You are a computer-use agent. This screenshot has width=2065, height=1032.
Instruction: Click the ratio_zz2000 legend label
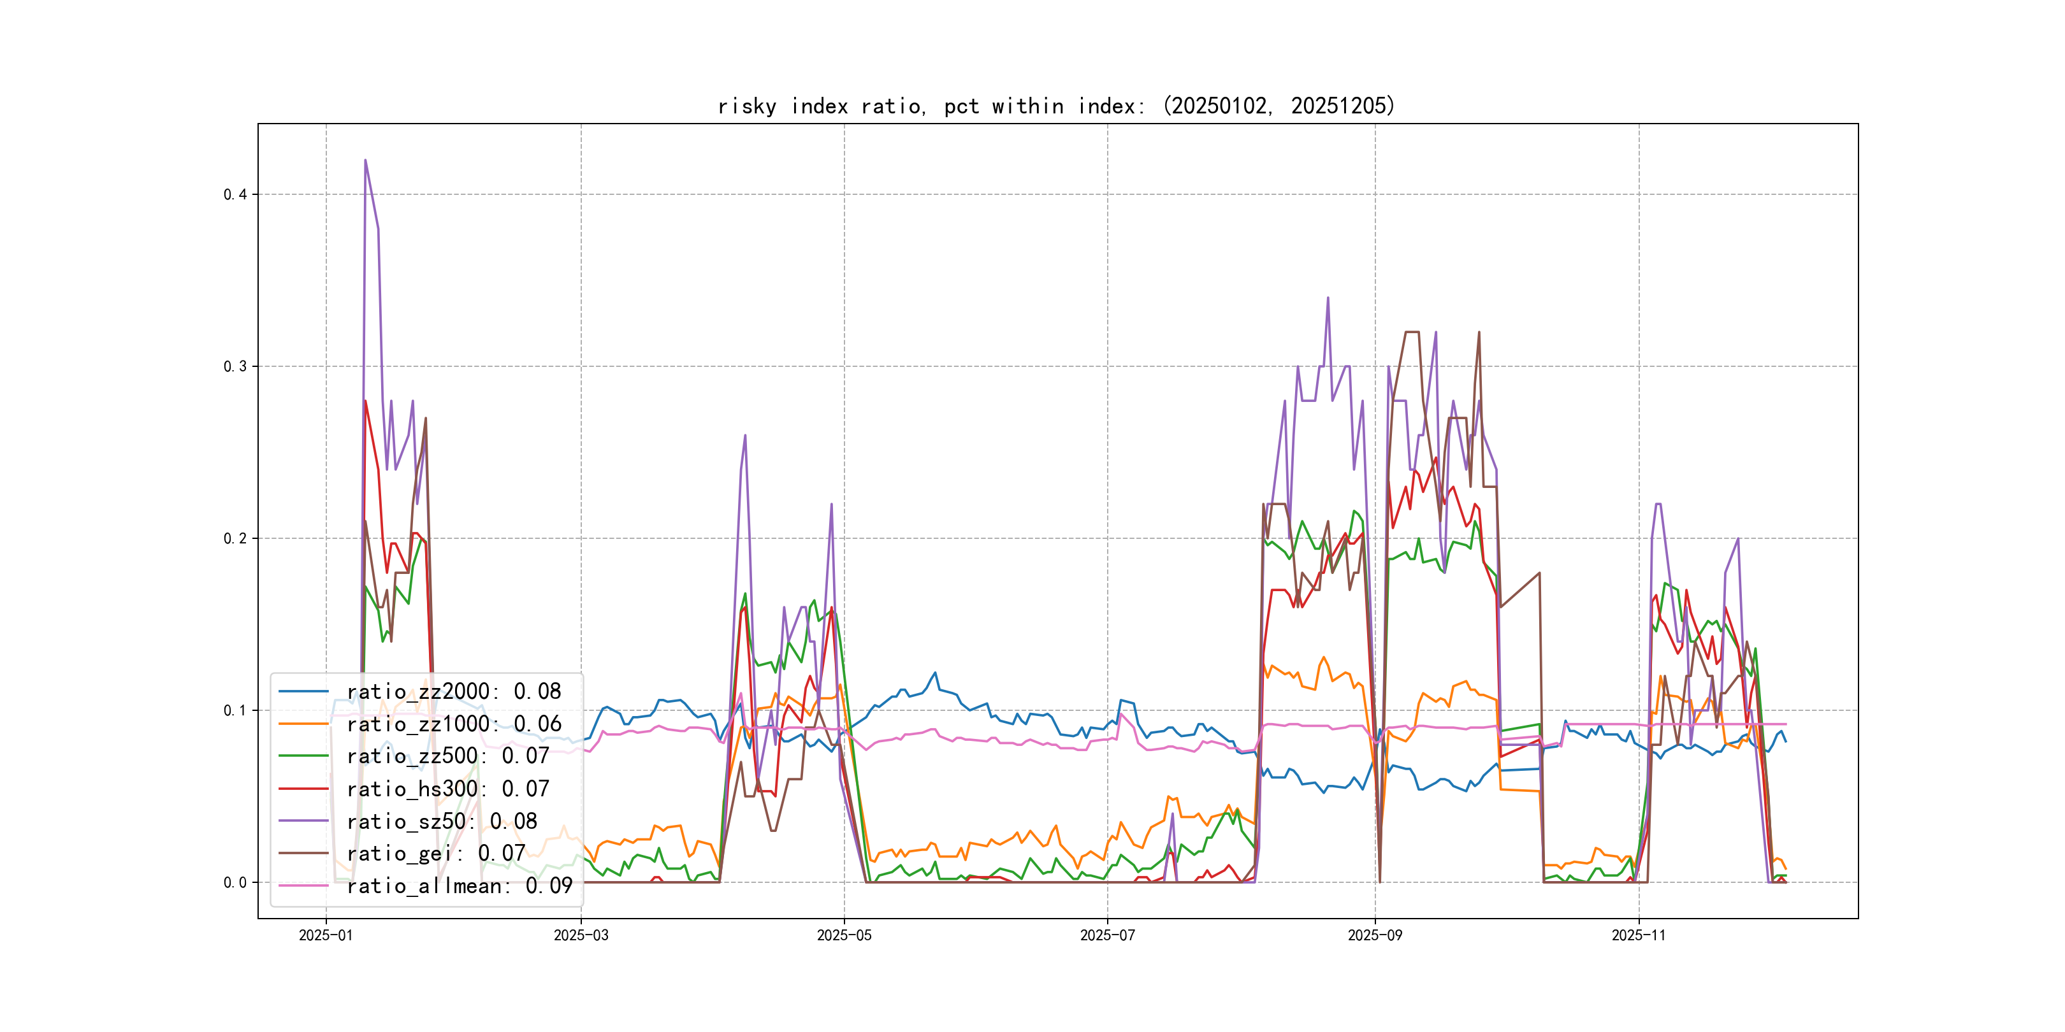454,691
